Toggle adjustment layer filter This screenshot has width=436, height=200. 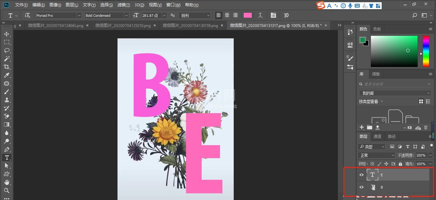coord(400,147)
